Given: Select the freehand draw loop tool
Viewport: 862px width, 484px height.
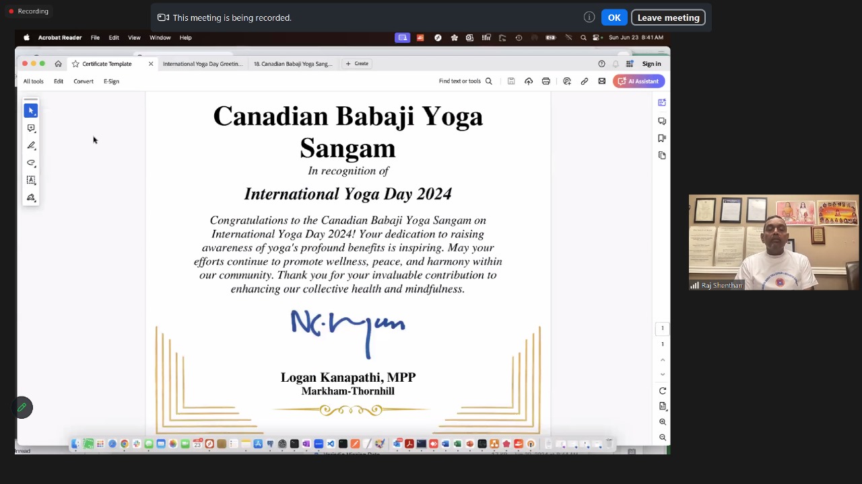Looking at the screenshot, I should pyautogui.click(x=31, y=163).
